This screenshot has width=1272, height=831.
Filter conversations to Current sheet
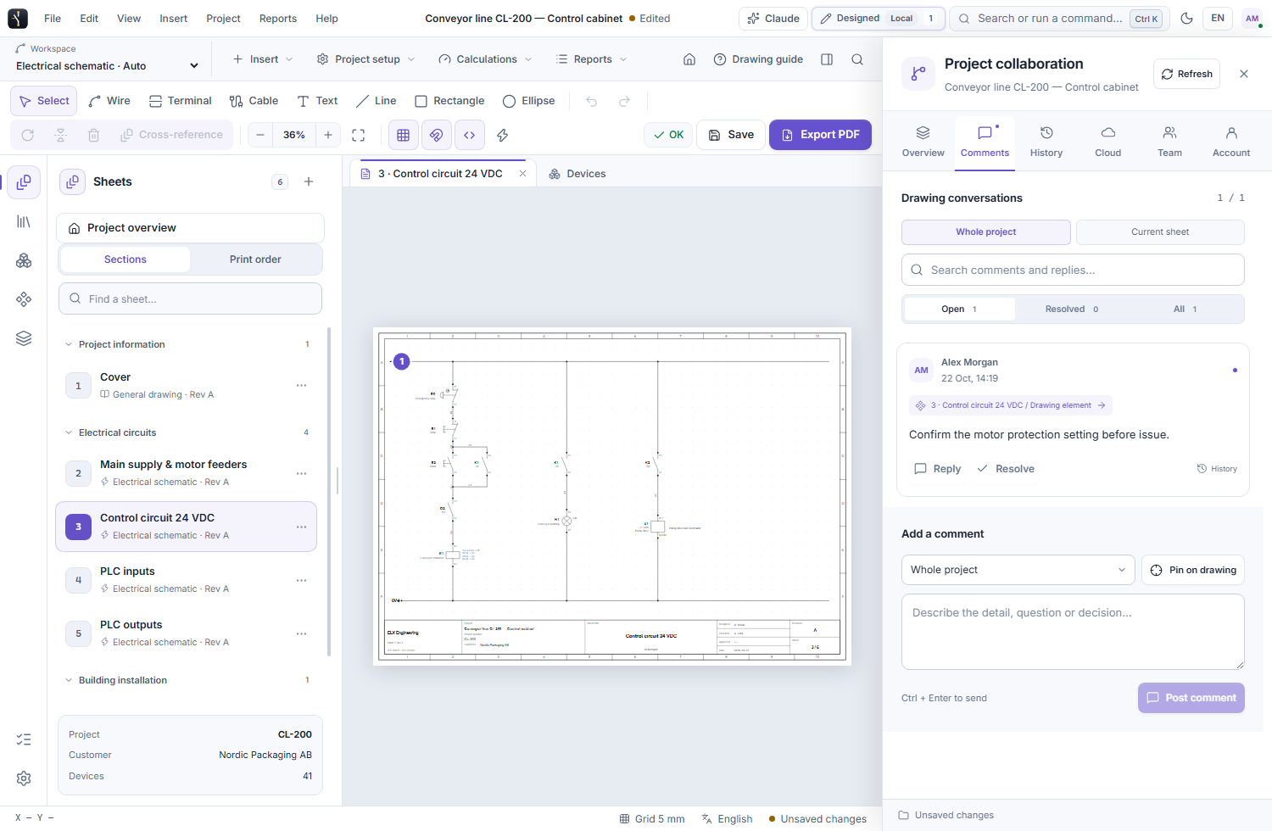[1160, 232]
